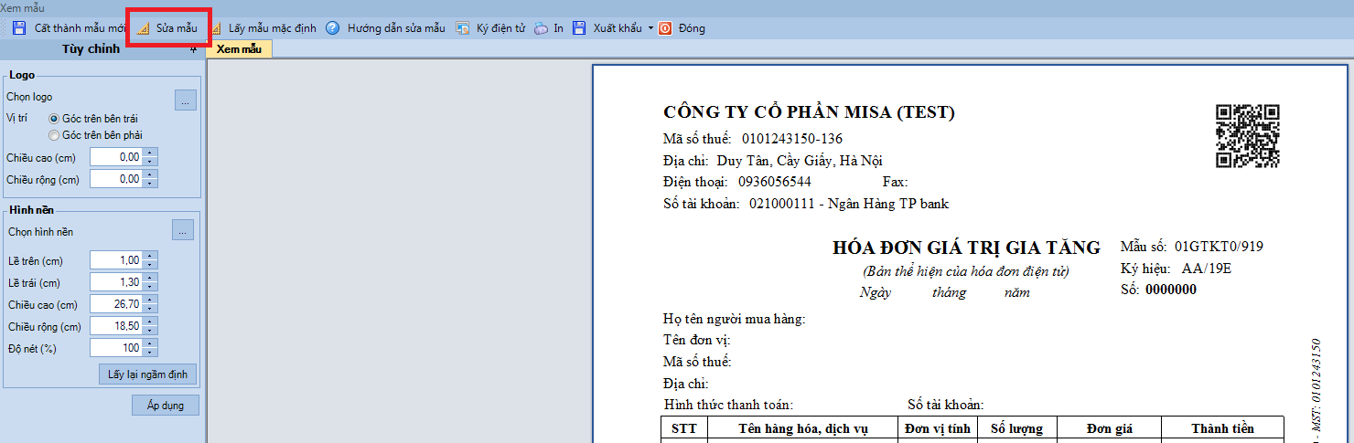Viewport: 1354px width, 443px height.
Task: Click the 'In' printer icon
Action: (x=542, y=28)
